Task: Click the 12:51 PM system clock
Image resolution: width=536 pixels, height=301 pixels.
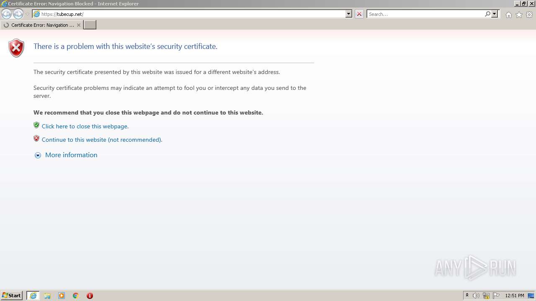Action: [x=515, y=296]
